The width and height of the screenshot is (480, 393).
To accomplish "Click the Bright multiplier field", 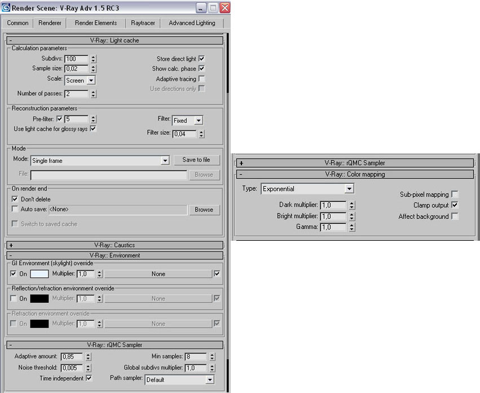I will pyautogui.click(x=333, y=217).
